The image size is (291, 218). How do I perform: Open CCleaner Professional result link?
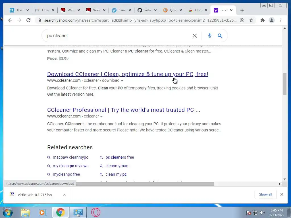124,110
